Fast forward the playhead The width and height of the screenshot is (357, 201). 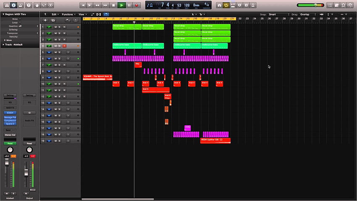105,5
